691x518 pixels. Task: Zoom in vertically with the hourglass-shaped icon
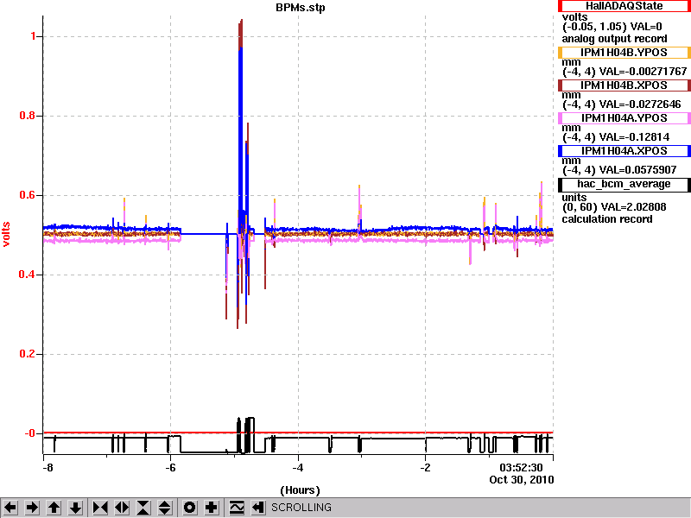[x=143, y=508]
